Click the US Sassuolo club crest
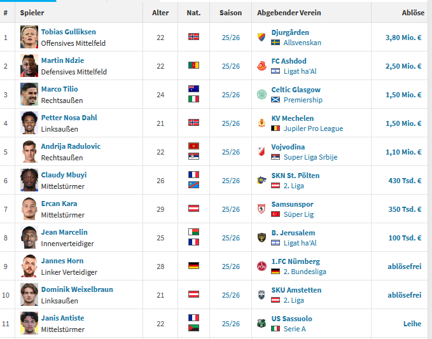Image resolution: width=432 pixels, height=339 pixels. (x=261, y=324)
